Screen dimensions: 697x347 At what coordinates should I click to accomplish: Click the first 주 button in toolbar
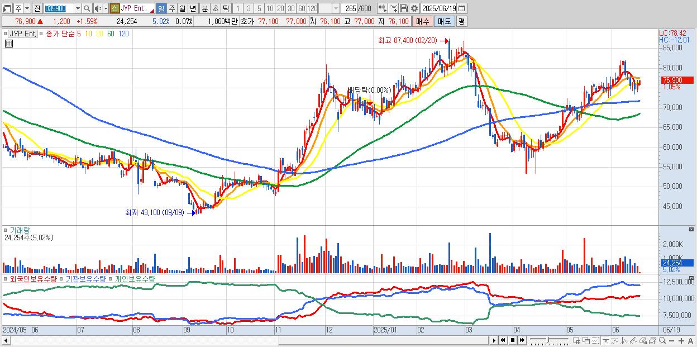coord(18,8)
